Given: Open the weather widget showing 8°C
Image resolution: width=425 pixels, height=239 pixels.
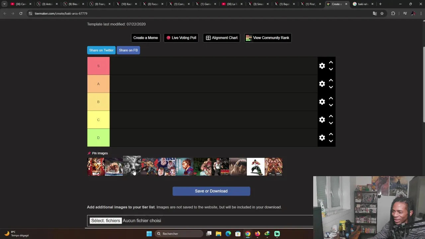Looking at the screenshot, I should (x=17, y=234).
